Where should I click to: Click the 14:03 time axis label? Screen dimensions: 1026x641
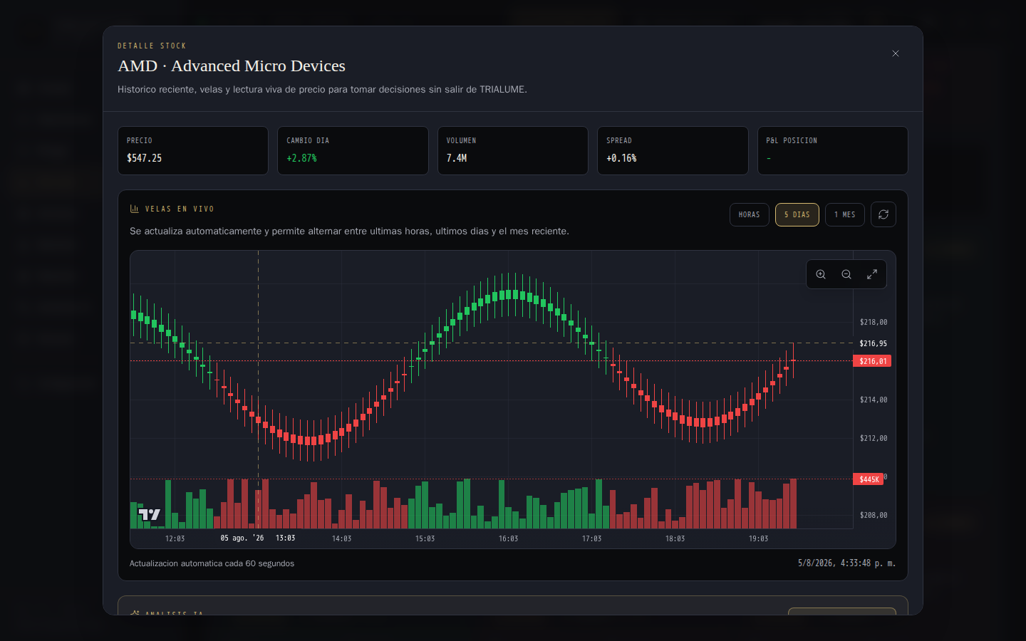[342, 538]
